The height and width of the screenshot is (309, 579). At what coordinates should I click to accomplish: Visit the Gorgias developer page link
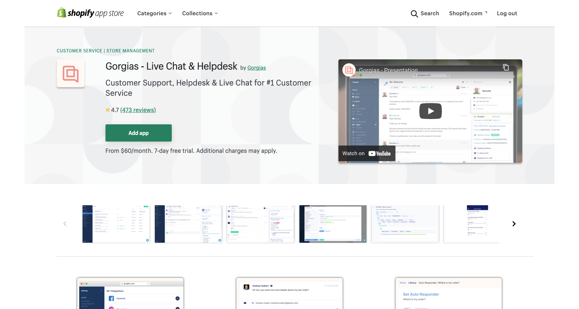257,68
